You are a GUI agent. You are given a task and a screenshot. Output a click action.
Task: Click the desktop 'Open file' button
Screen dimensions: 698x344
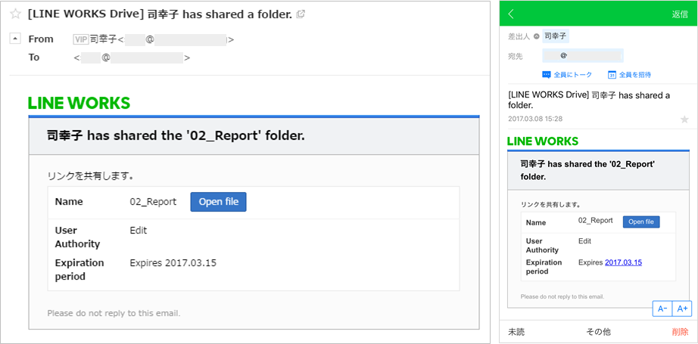click(x=218, y=202)
